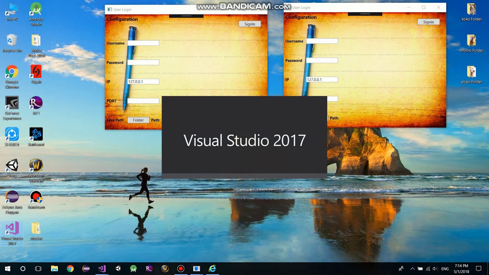Show hidden system tray icons

[x=412, y=269]
